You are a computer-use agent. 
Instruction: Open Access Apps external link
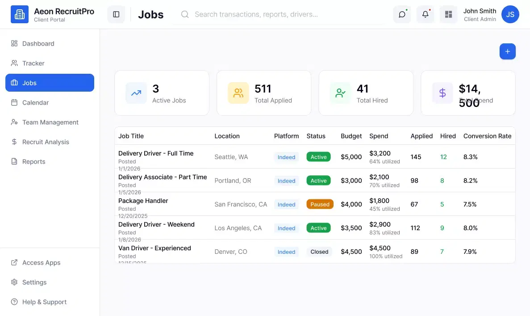pos(41,262)
